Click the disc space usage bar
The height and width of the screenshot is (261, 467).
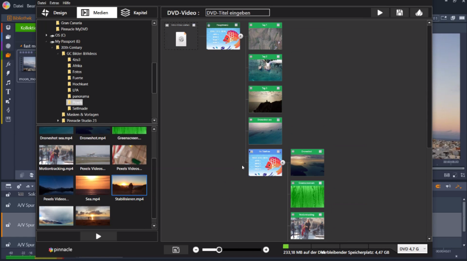click(339, 246)
